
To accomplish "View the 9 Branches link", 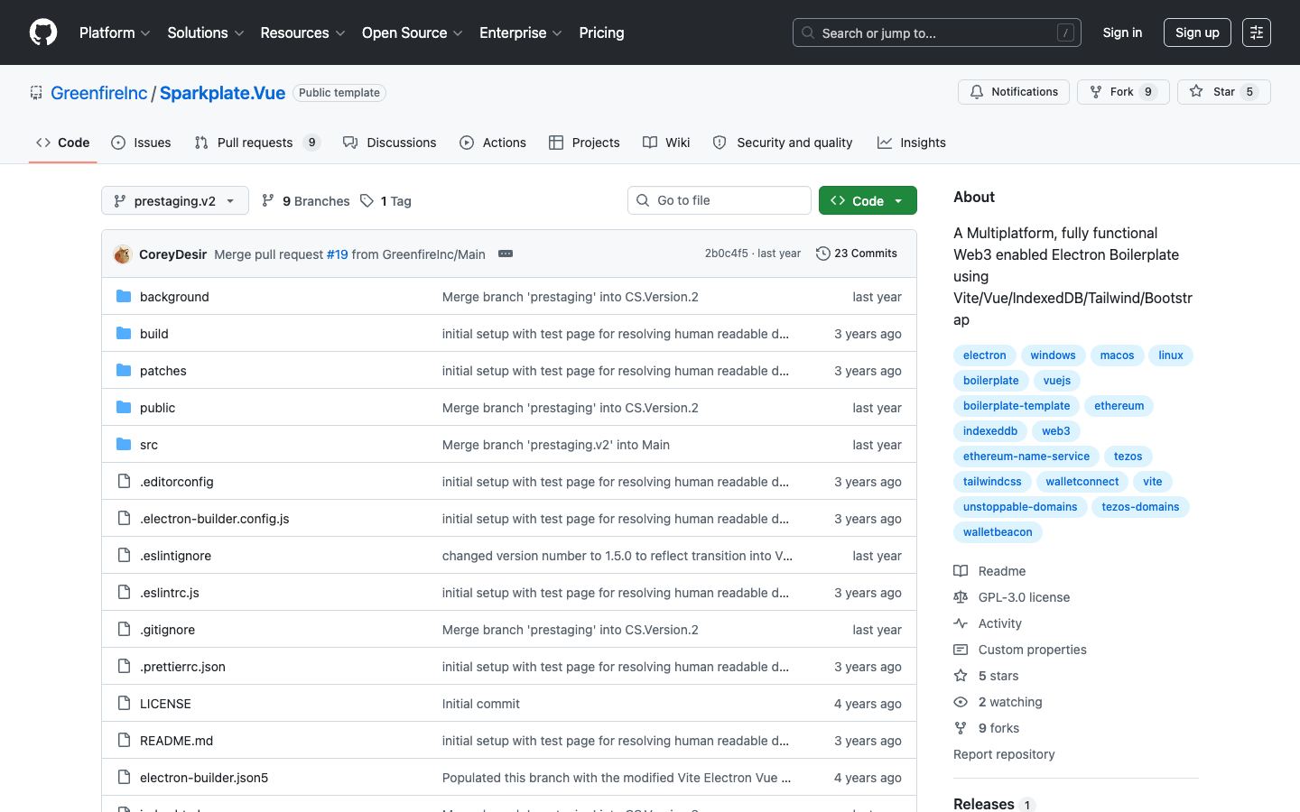I will point(306,200).
